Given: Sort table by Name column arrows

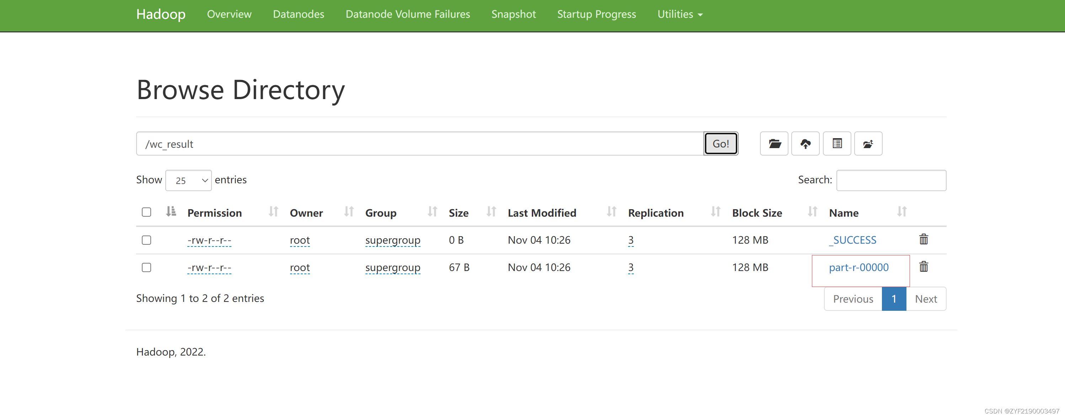Looking at the screenshot, I should click(902, 212).
